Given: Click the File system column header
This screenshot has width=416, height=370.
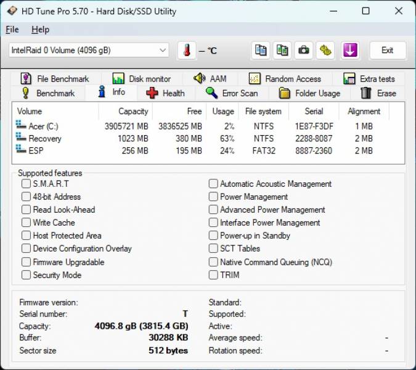Looking at the screenshot, I should pos(263,111).
